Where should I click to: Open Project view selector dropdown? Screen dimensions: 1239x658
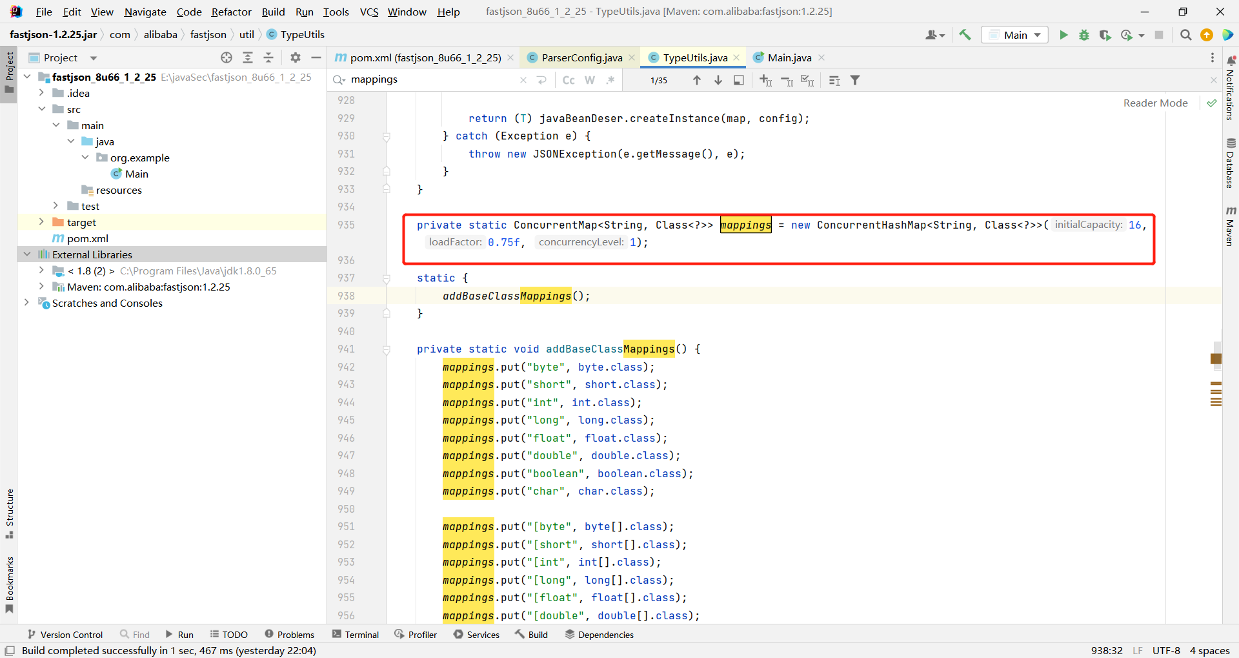click(94, 58)
